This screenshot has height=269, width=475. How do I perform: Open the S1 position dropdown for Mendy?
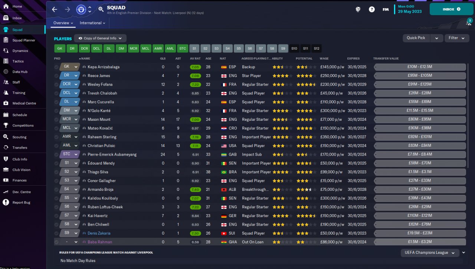[70, 163]
